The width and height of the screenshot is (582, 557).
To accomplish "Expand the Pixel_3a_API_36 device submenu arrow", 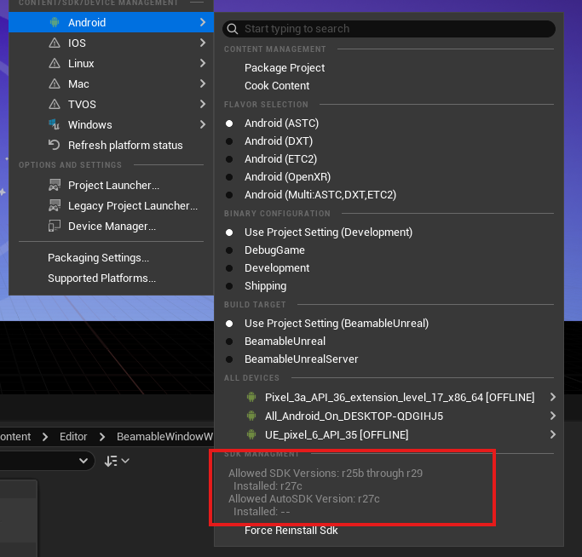I will click(x=552, y=398).
